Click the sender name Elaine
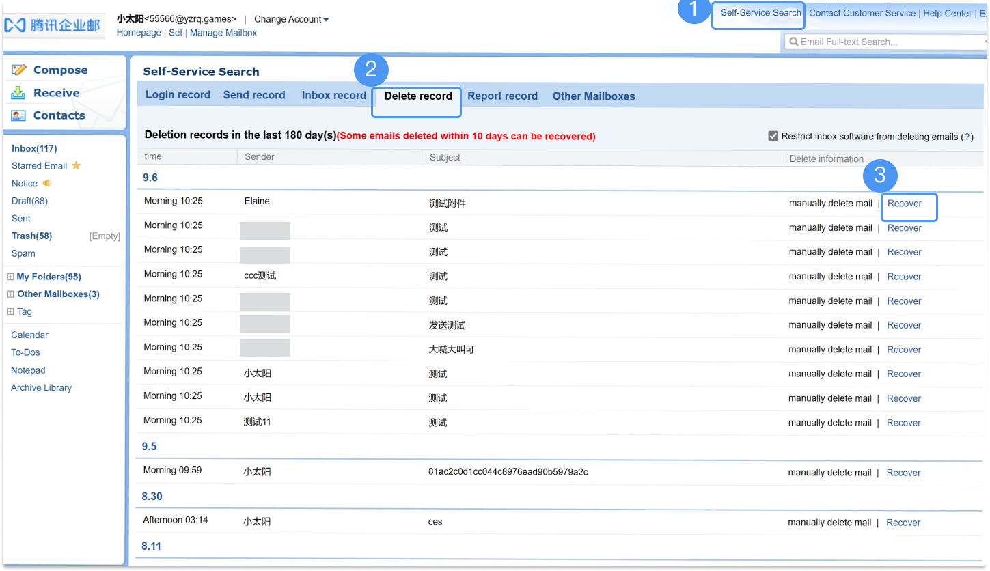990x571 pixels. click(x=257, y=201)
